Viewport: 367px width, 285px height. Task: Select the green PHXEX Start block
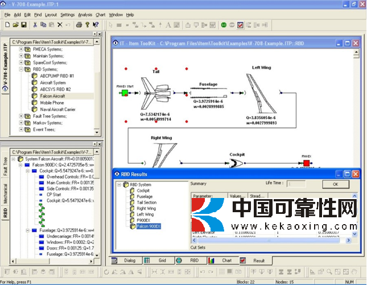125,93
